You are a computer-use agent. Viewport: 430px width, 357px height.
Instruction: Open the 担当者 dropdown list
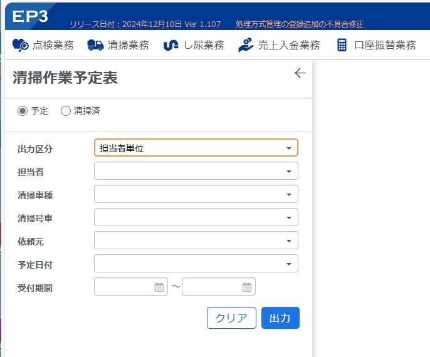196,171
